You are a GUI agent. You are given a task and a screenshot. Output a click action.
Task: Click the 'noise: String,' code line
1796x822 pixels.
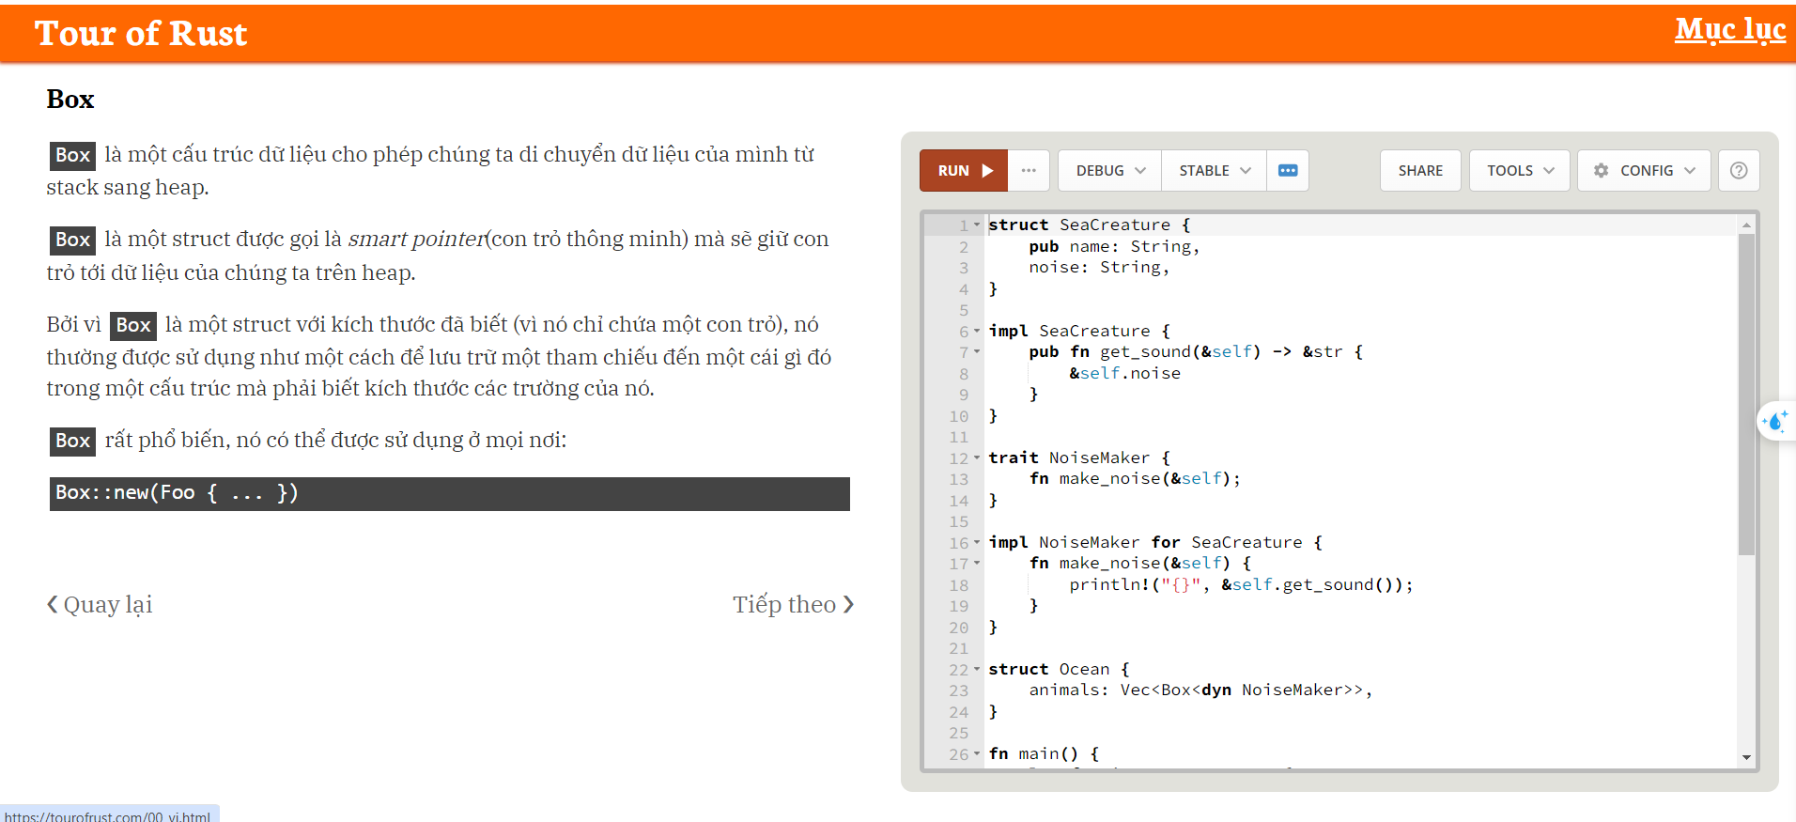(x=1099, y=268)
